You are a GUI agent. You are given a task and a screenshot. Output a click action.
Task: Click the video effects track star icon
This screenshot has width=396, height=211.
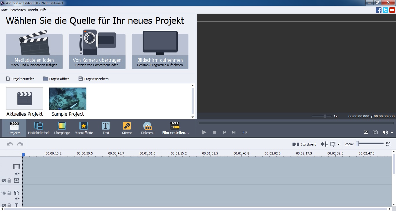(17, 181)
